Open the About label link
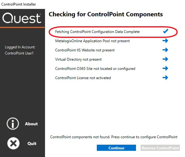Viewport: 185px width, 157px height. coord(31,124)
